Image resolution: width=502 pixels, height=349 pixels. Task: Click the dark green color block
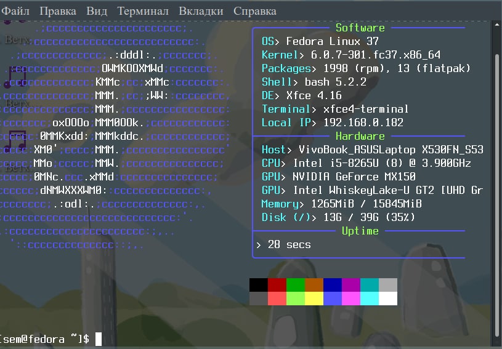coord(296,285)
